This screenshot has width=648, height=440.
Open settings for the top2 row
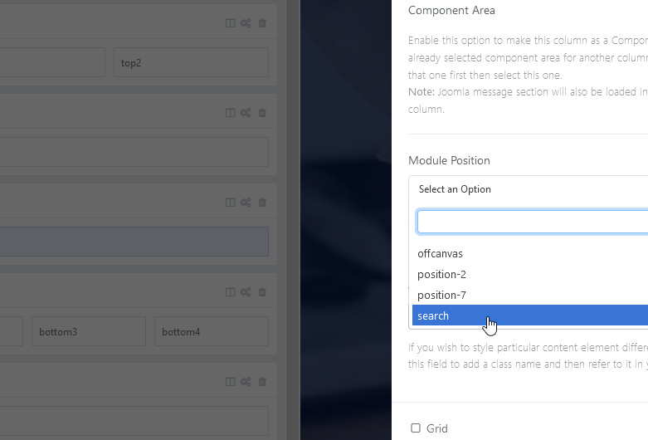point(246,23)
